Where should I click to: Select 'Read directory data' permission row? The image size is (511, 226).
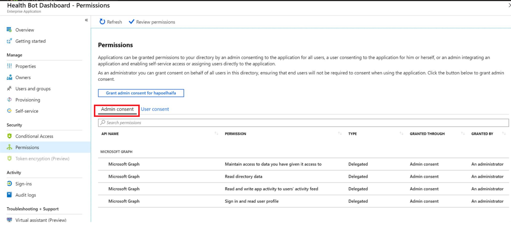click(x=303, y=176)
